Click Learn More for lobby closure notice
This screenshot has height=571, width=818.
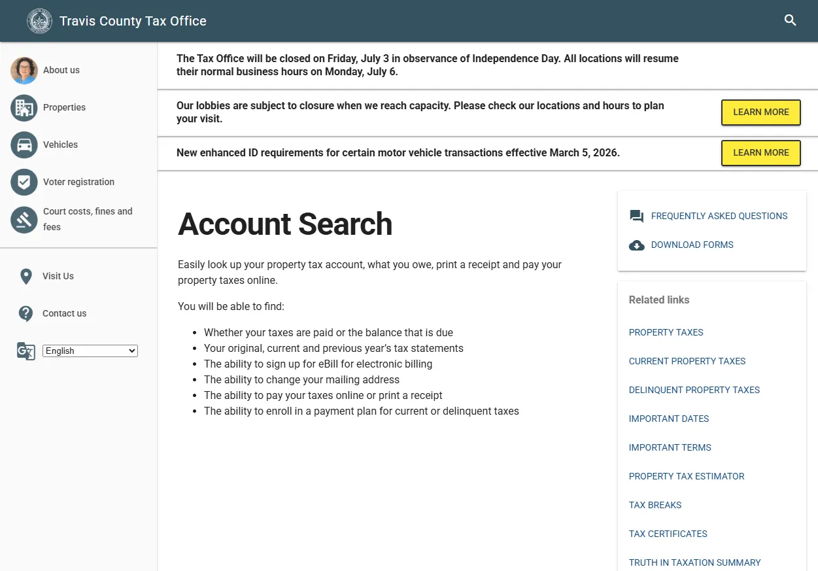click(761, 112)
